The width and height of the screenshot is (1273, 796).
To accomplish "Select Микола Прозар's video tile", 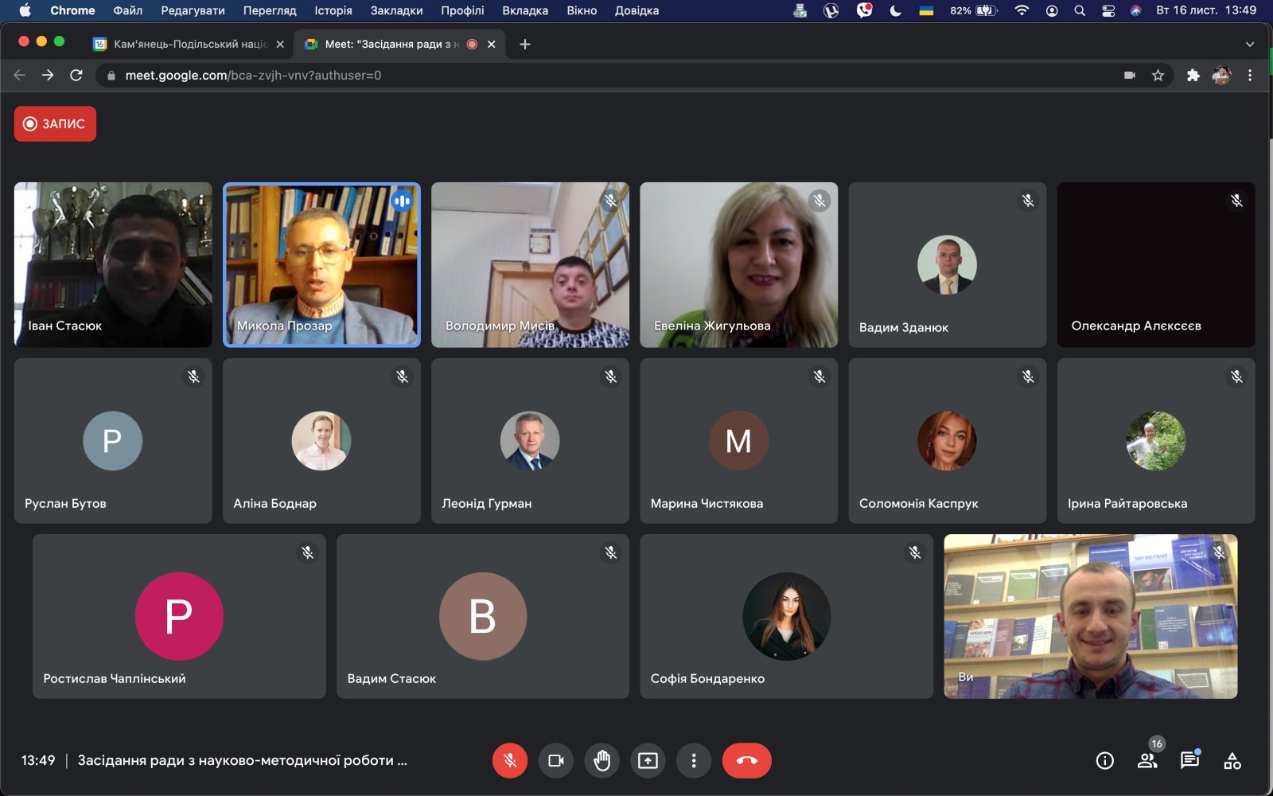I will pos(321,265).
